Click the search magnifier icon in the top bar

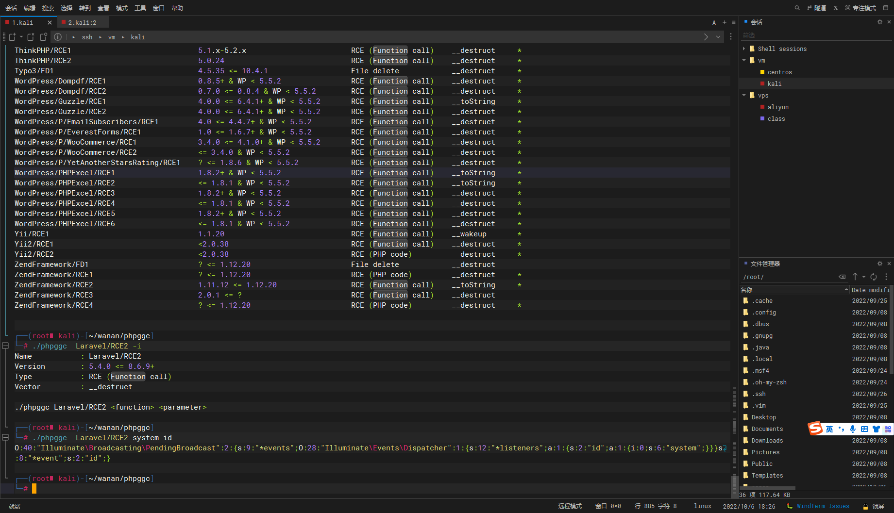[797, 8]
